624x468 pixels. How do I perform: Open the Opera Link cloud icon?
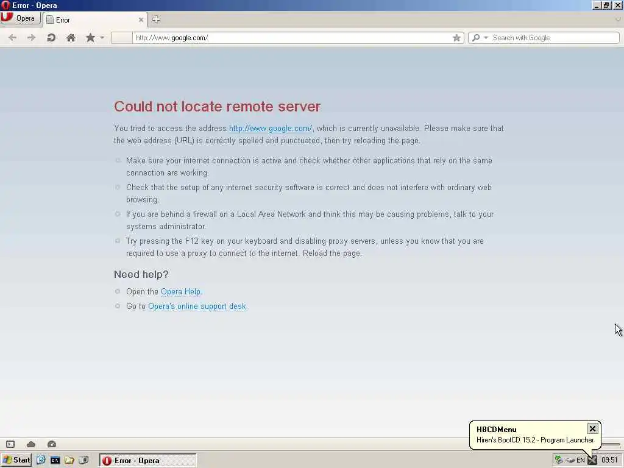coord(31,444)
